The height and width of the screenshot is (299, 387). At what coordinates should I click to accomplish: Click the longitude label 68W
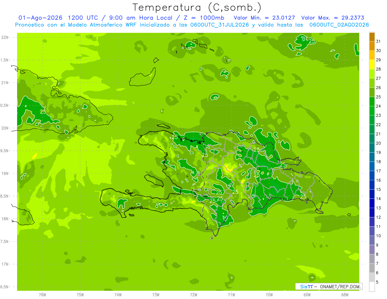[345, 294]
